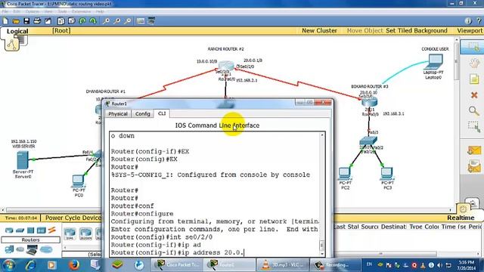Click the Ranchi Router #2 device
Screen dimensions: 484x272
pyautogui.click(x=226, y=66)
